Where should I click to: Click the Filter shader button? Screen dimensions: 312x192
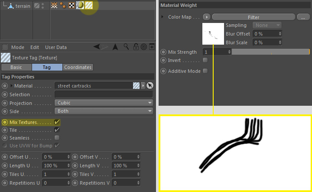point(253,17)
